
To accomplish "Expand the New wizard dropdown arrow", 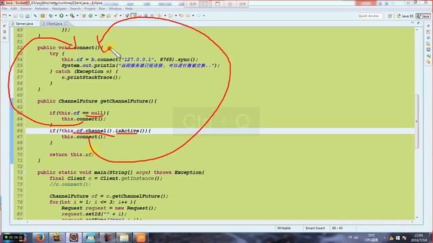I will 10,16.
